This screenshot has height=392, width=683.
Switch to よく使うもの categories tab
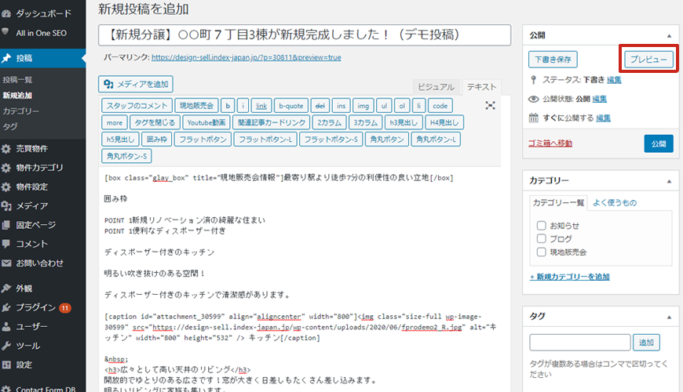pyautogui.click(x=614, y=203)
